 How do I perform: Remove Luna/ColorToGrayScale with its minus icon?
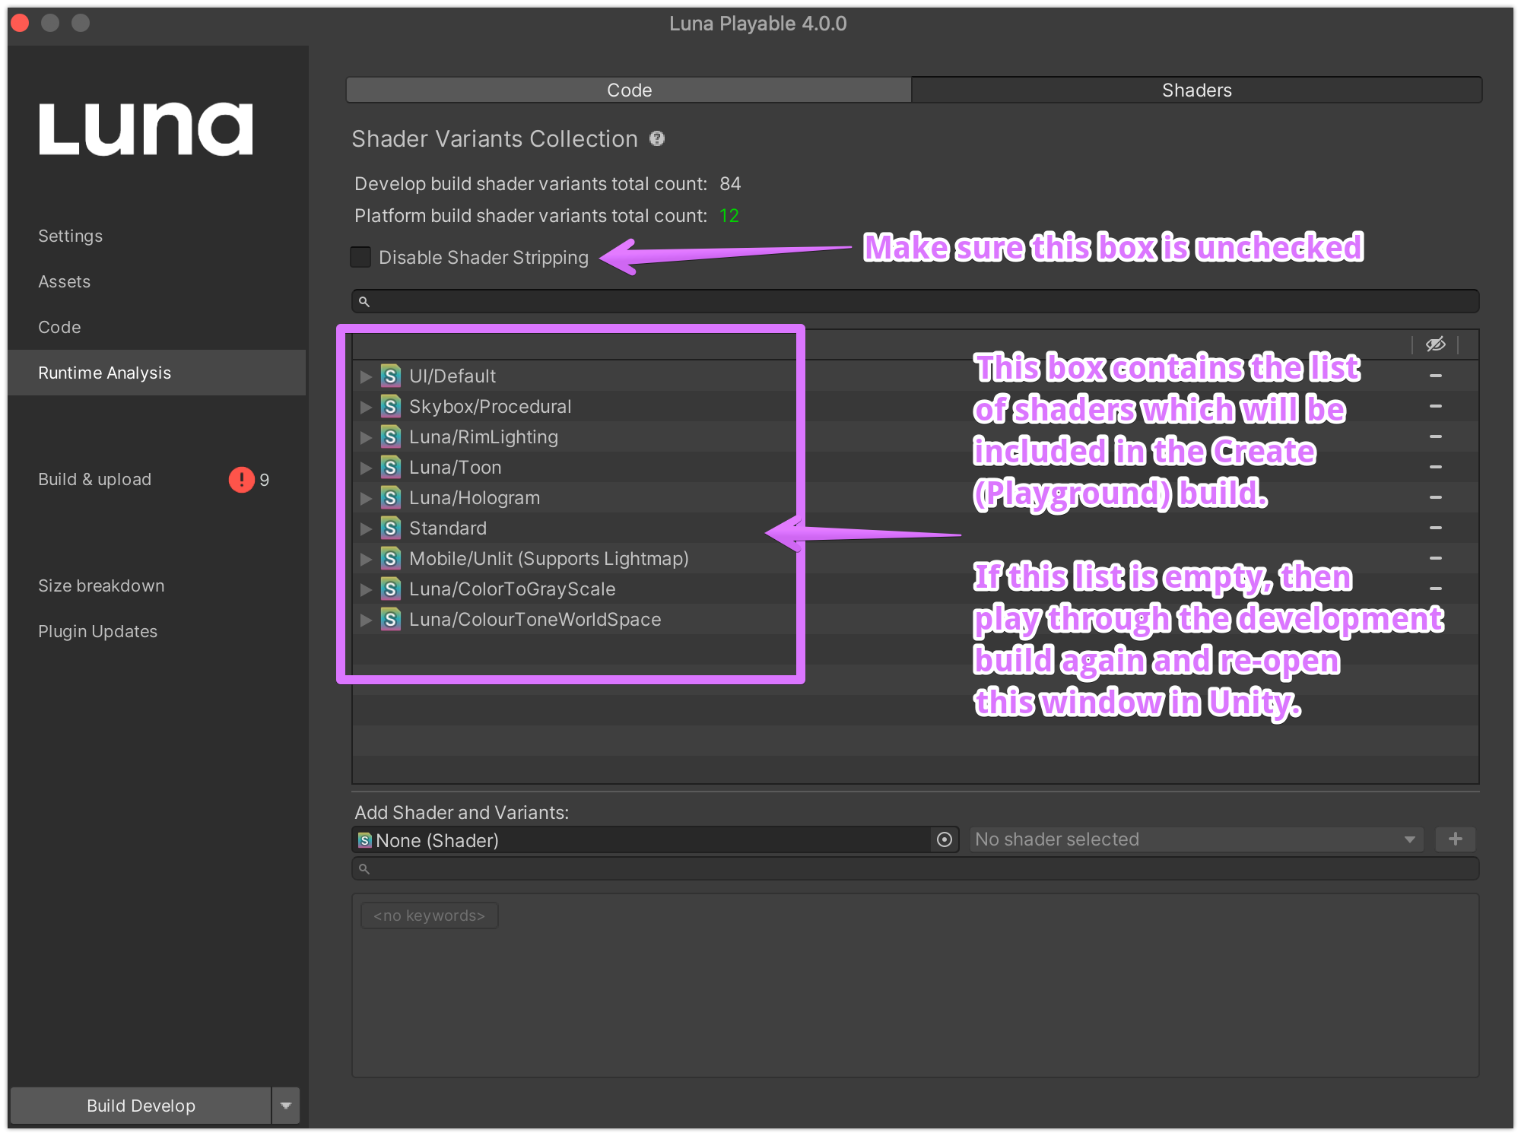[x=1436, y=589]
